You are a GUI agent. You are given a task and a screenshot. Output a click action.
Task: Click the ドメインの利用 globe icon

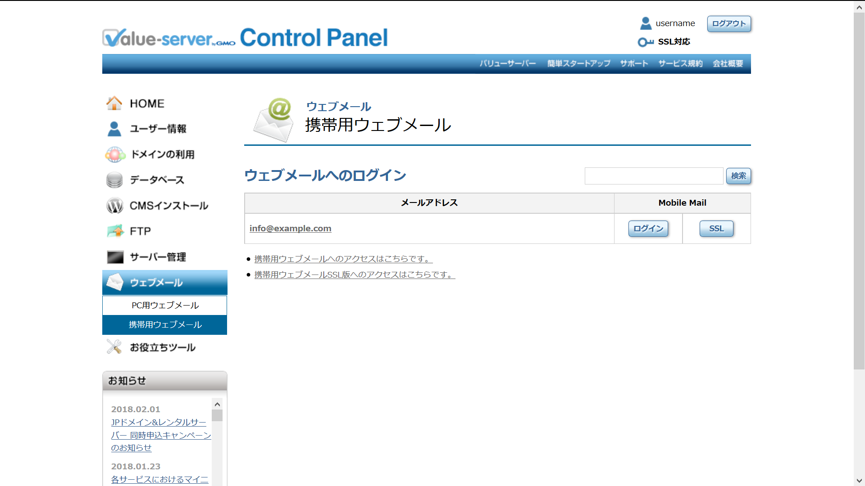pos(115,154)
